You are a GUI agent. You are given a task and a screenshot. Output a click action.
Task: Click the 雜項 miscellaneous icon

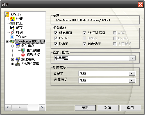click(x=12, y=32)
